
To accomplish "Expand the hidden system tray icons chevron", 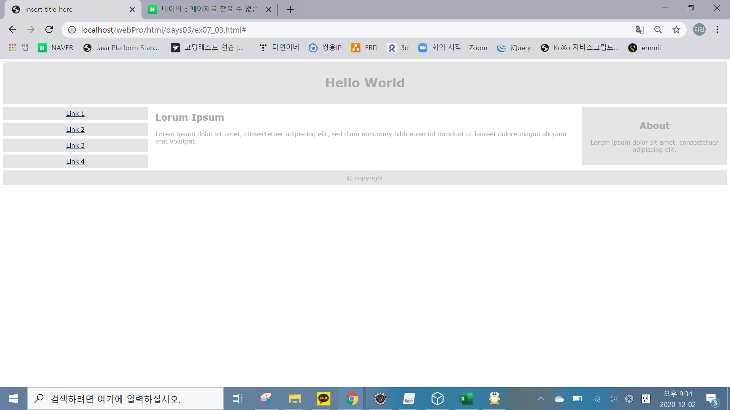I will (x=541, y=399).
